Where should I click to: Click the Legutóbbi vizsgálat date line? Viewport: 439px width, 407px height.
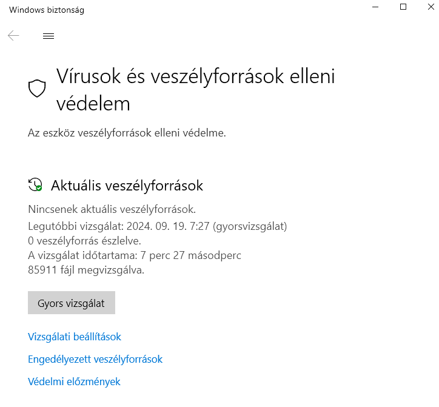coord(157,226)
